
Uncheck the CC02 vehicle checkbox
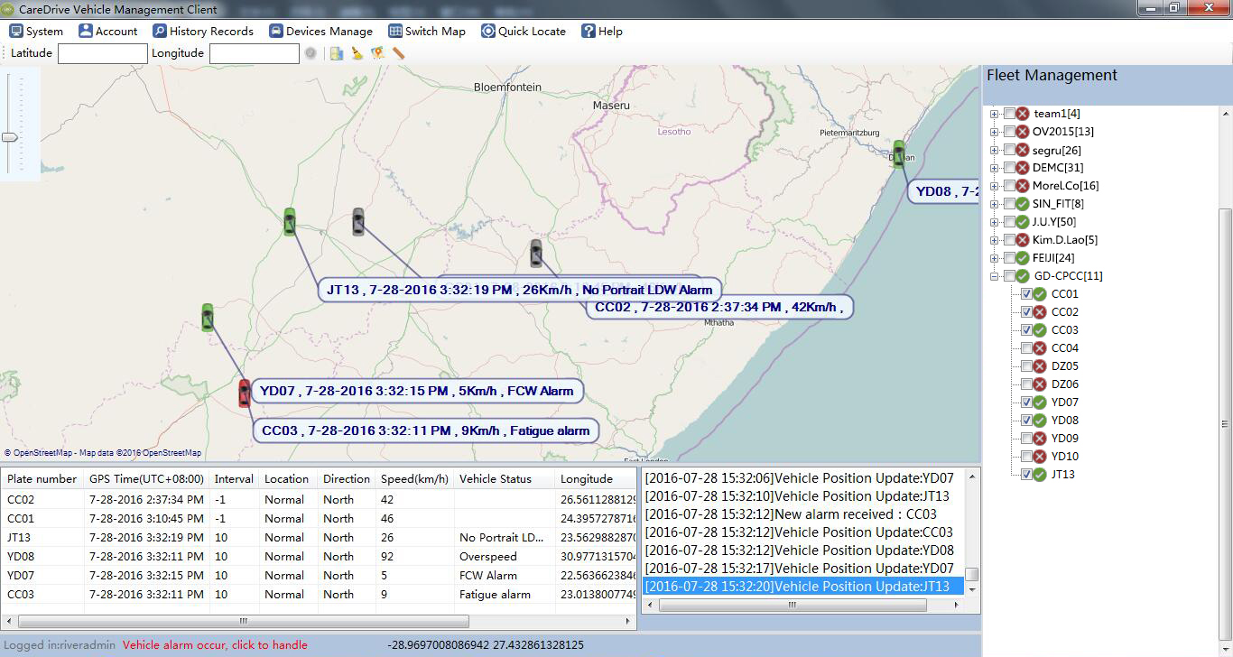pos(1026,312)
